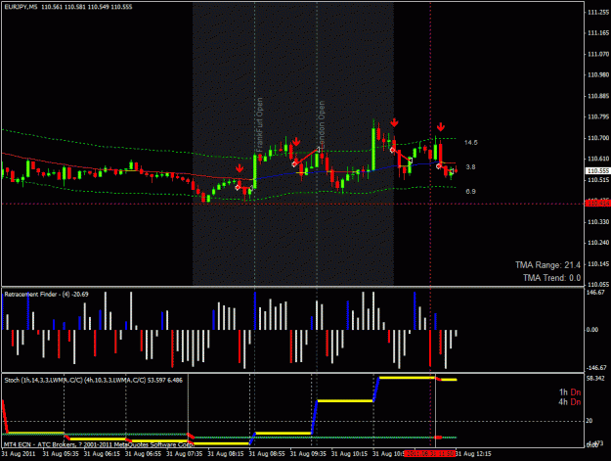Click the 0.00 Retracement Finder scale value

pos(592,330)
